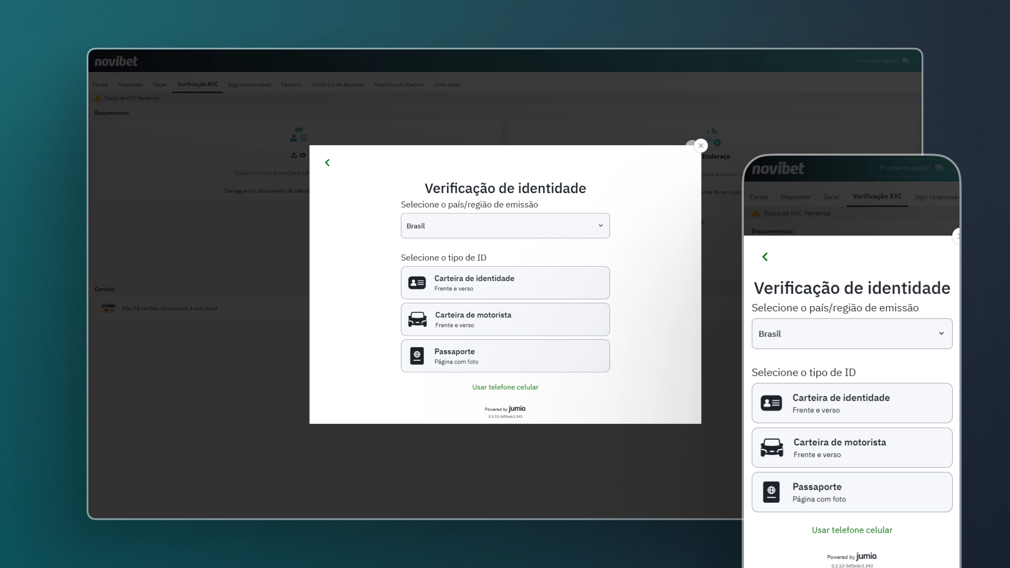Open the Depositar tab

[x=130, y=84]
